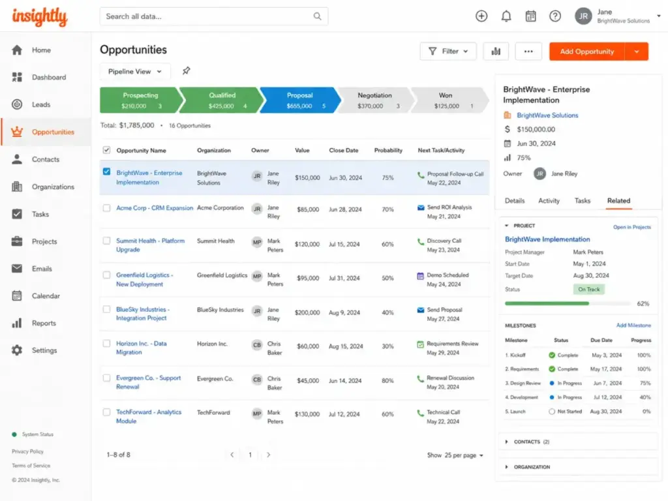Viewport: 668px width, 501px height.
Task: Open the help question mark icon
Action: pos(555,16)
